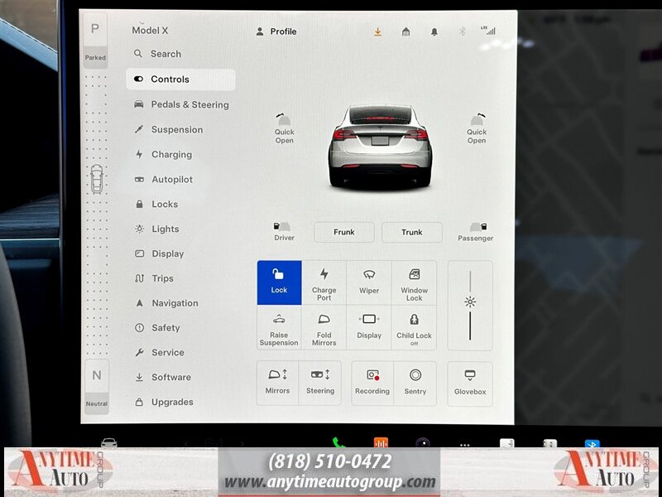Viewport: 662px width, 497px height.
Task: Quick Open the right falcon wing door
Action: (477, 129)
